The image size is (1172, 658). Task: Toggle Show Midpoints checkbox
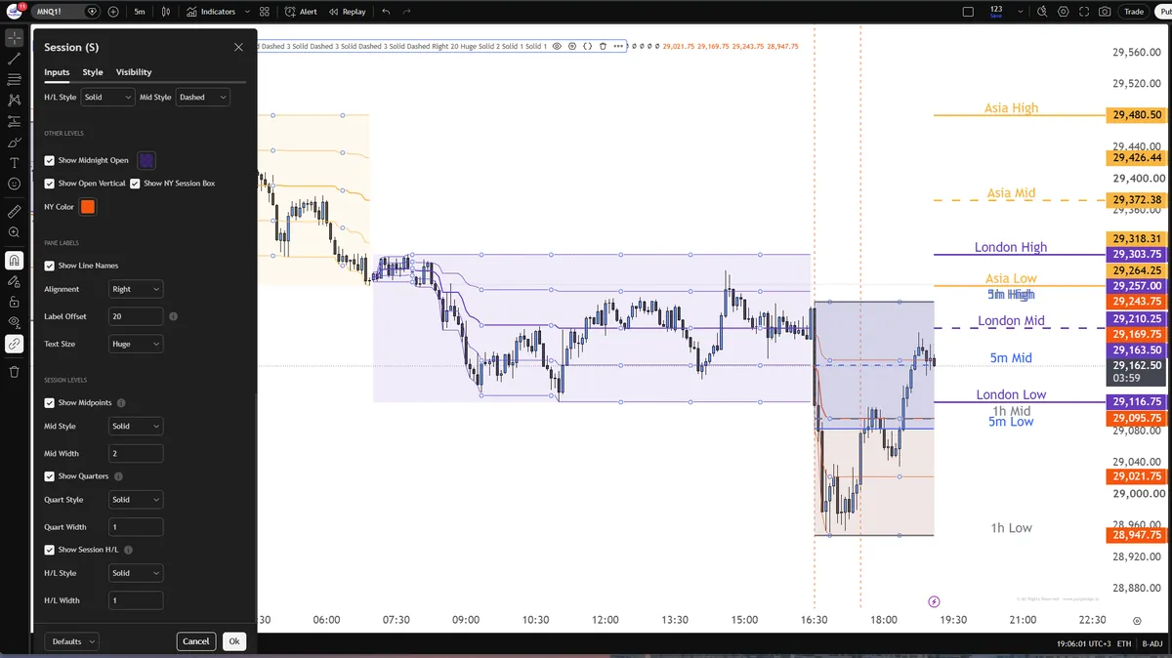click(x=50, y=402)
